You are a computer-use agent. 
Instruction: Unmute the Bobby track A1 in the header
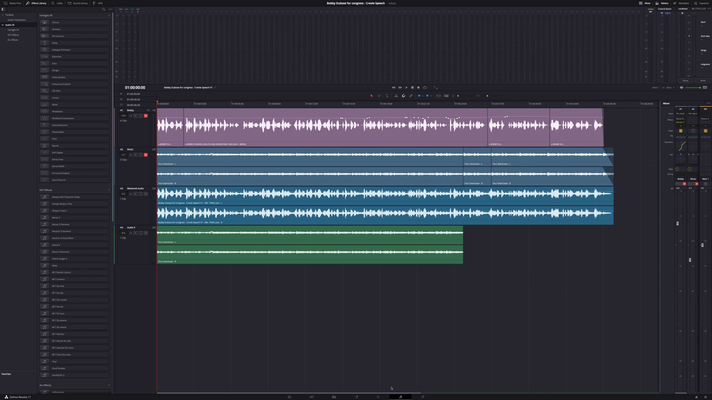click(x=146, y=116)
